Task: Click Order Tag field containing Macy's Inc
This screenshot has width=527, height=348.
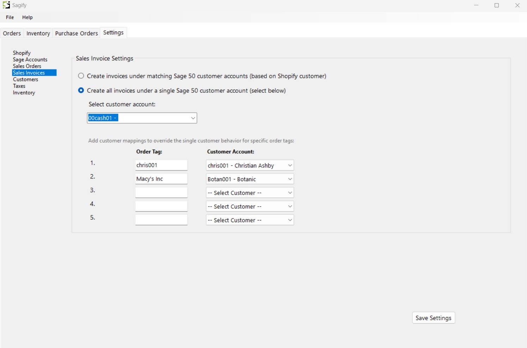Action: point(161,179)
